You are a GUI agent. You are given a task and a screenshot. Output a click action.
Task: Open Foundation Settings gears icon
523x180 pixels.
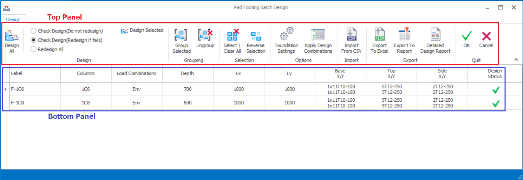pyautogui.click(x=286, y=35)
